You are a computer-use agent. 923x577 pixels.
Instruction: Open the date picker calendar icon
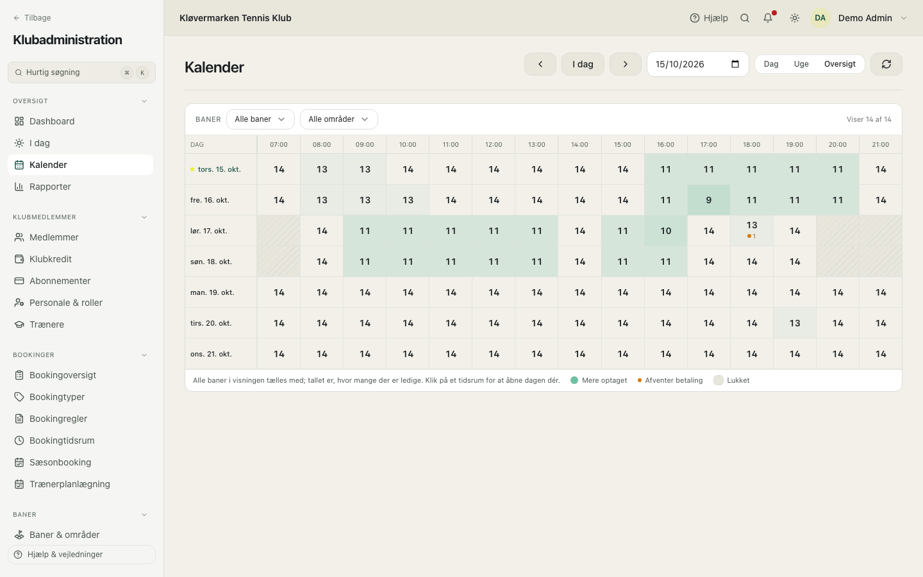click(735, 64)
